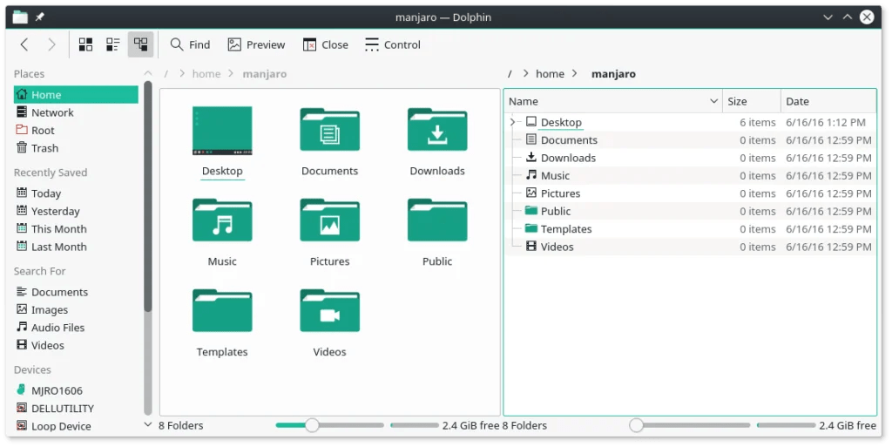
Task: Click the Dolphin folder icon in title bar
Action: point(20,17)
